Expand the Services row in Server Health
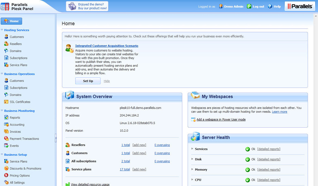Screen dimensions: 318x186 tap(192, 148)
